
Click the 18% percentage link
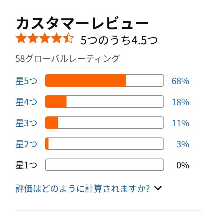[x=181, y=102]
